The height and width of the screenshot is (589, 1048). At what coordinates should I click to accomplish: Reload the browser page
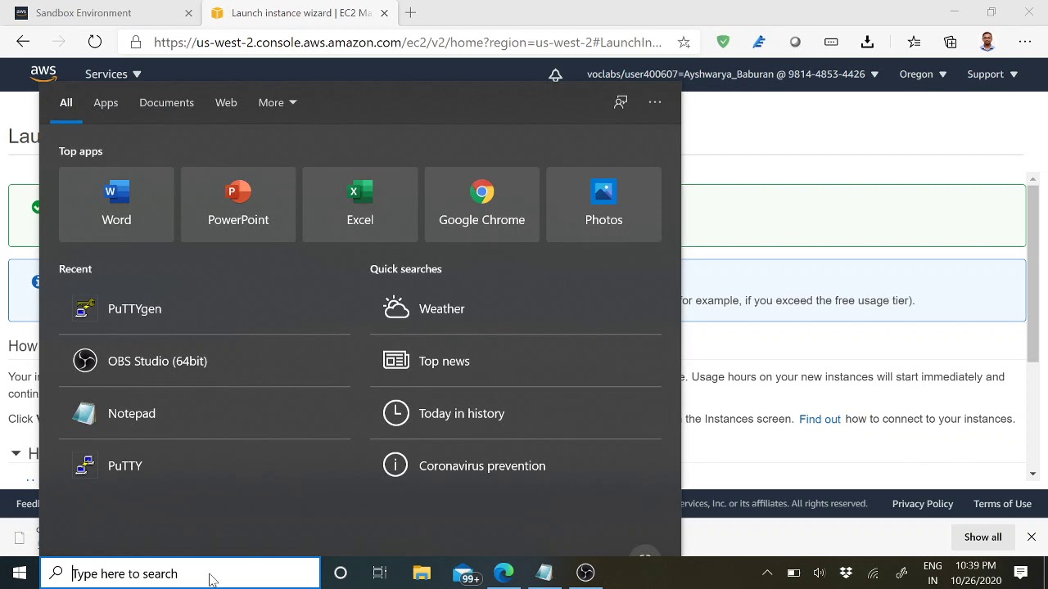(95, 42)
